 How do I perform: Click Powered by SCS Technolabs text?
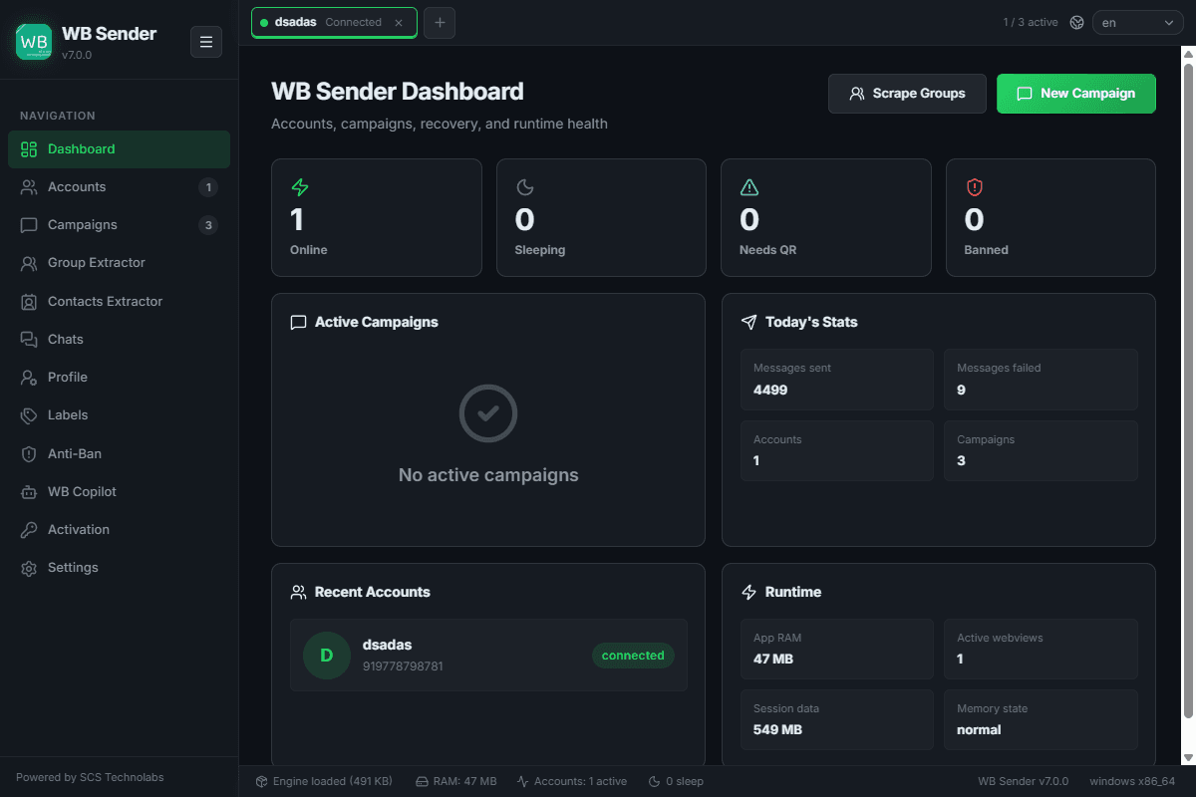click(90, 777)
